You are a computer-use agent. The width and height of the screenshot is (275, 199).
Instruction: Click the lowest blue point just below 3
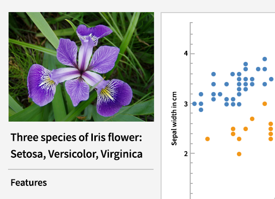(201, 110)
